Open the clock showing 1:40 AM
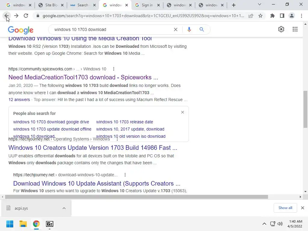Screen dimensions: 308x231 click(x=295, y=224)
